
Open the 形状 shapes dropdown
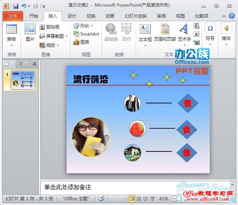83,26
